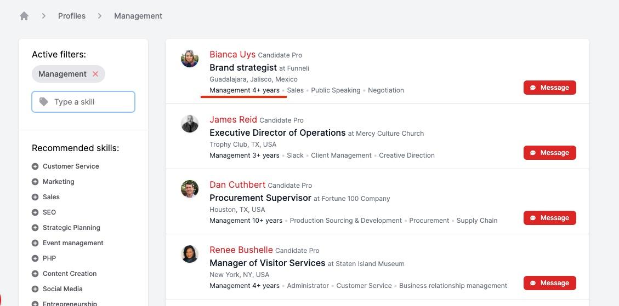The image size is (619, 306).
Task: Add Content Creation plus icon
Action: coord(35,274)
